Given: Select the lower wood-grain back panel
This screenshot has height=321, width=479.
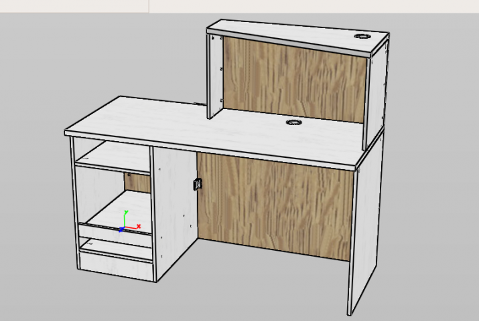Looking at the screenshot, I should click(275, 206).
